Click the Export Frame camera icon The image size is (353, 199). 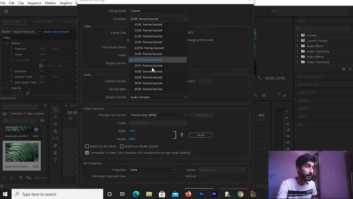pyautogui.click(x=264, y=95)
